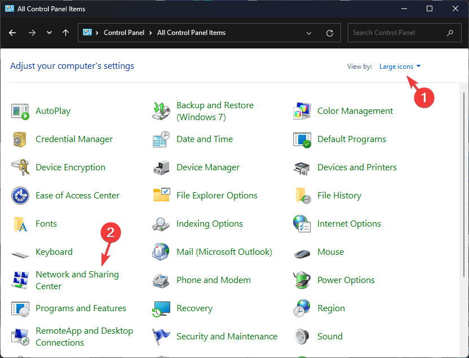Click the Security and Maintenance flag icon

click(x=161, y=337)
